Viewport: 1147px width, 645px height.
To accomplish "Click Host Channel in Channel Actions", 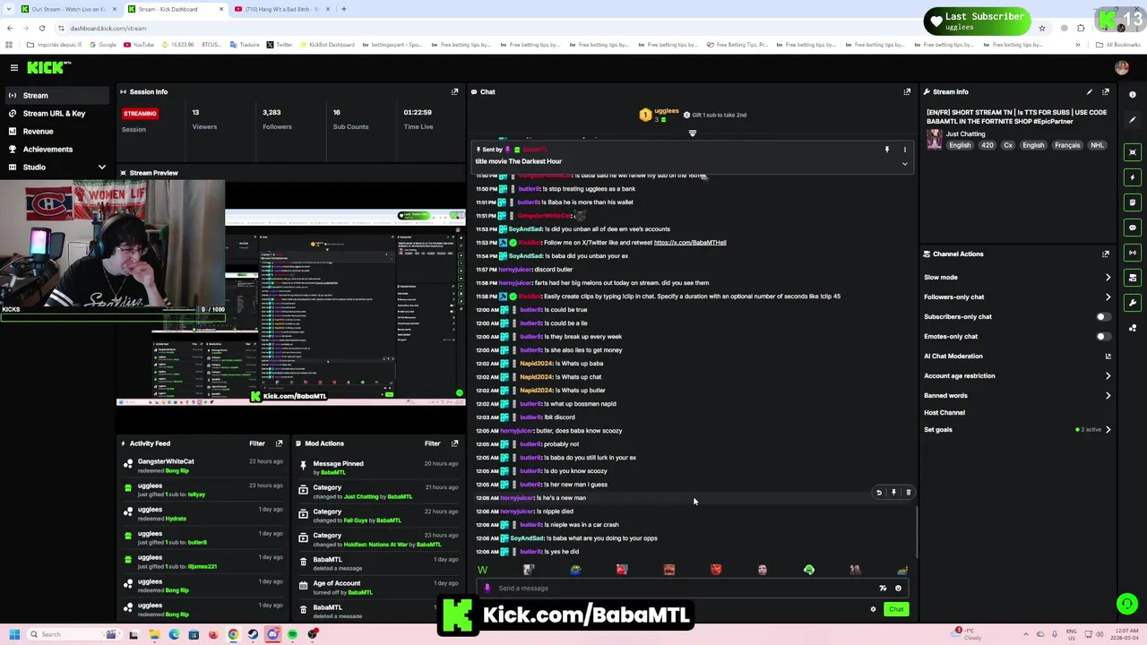I will click(x=944, y=412).
